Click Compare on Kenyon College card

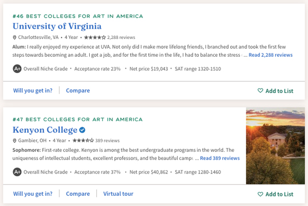pyautogui.click(x=78, y=194)
